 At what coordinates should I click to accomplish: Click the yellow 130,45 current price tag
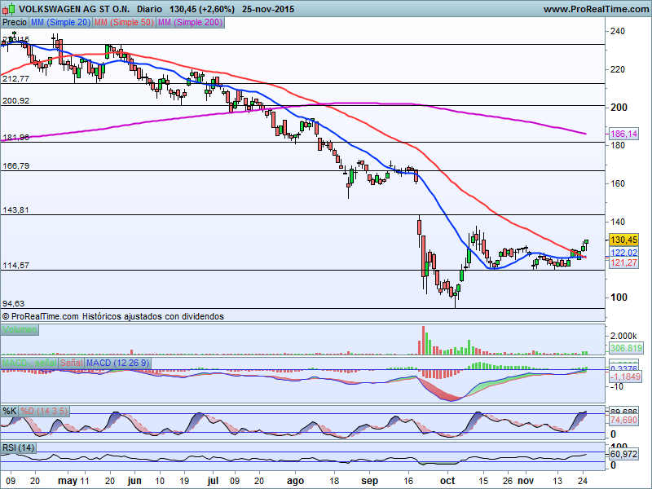point(623,240)
